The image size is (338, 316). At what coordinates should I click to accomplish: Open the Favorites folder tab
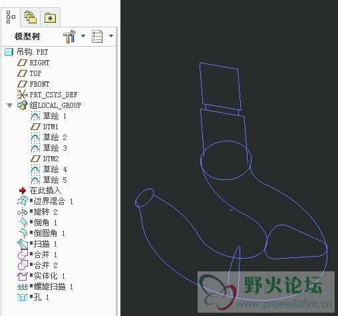(50, 17)
